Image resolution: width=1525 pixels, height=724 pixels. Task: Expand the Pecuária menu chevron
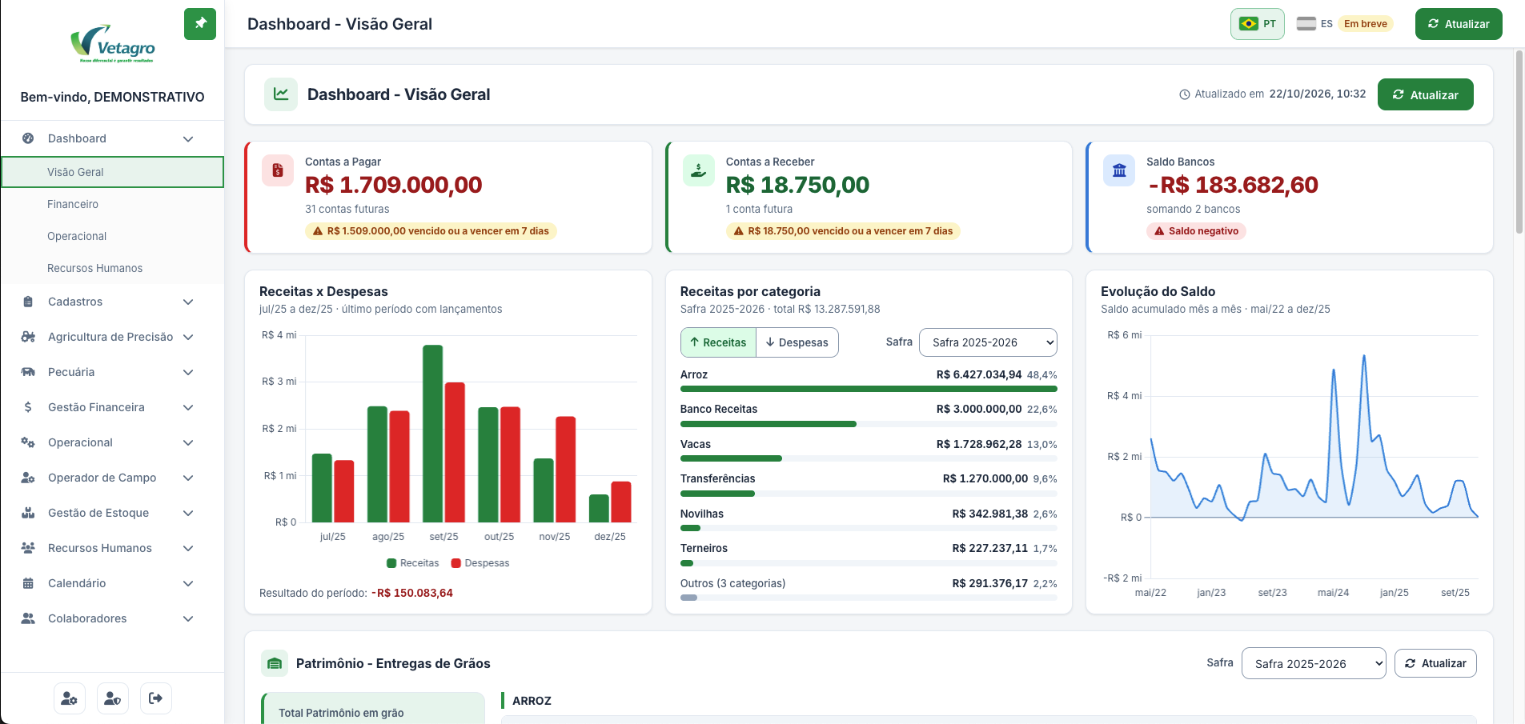pyautogui.click(x=188, y=372)
